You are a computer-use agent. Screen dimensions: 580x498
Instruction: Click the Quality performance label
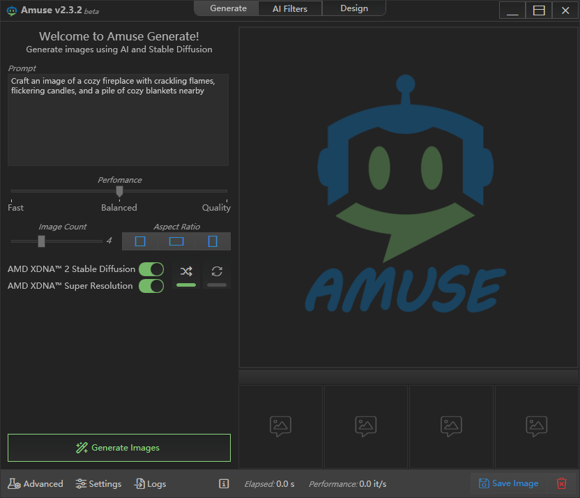216,208
